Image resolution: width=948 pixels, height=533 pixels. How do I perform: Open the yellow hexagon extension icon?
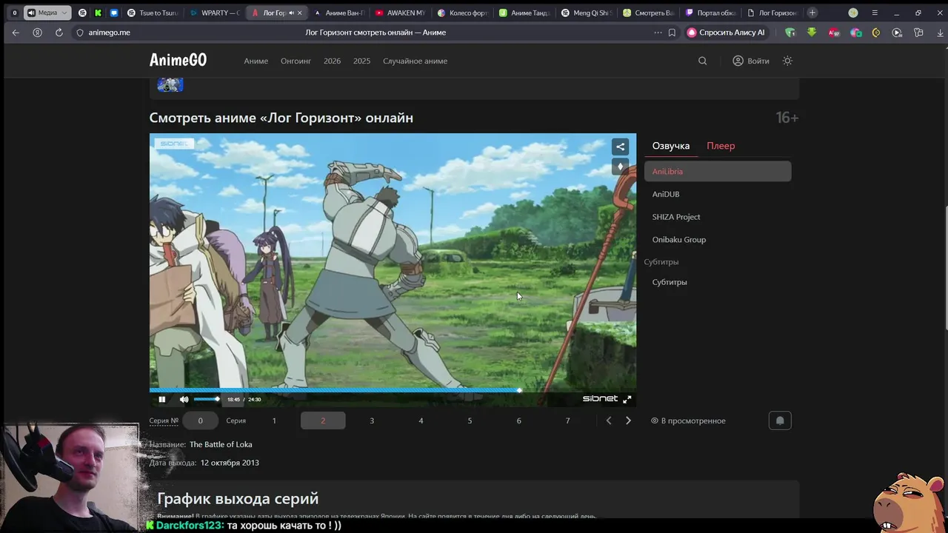coord(876,33)
